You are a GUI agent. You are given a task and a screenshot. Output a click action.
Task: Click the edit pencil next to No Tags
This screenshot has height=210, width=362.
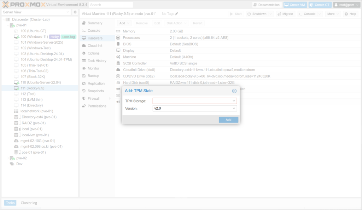[176, 14]
